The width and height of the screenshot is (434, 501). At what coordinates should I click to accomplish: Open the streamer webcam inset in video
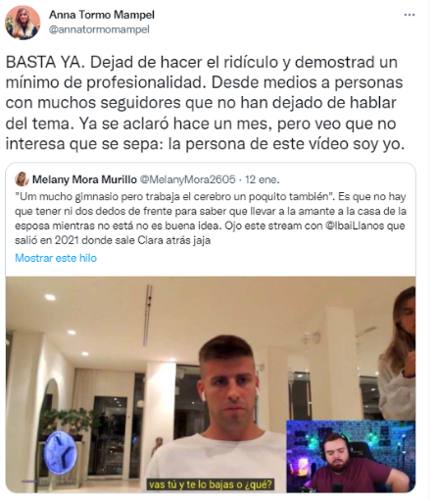coord(351,457)
